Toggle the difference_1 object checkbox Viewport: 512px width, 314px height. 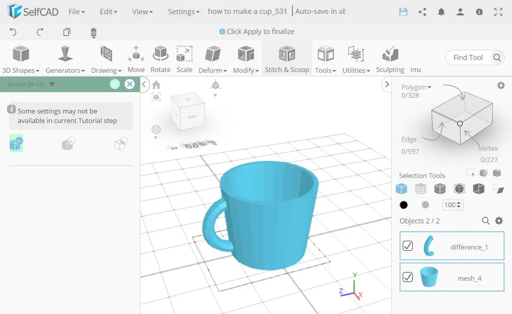tap(408, 246)
